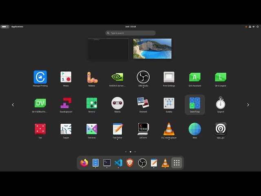Launch OBS Studio from the app grid
Screen dimensions: 261x196
tap(143, 79)
